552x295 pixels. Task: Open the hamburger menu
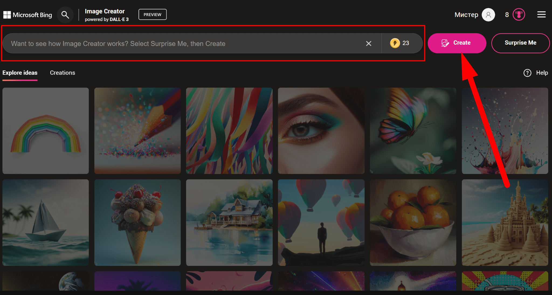click(x=541, y=15)
